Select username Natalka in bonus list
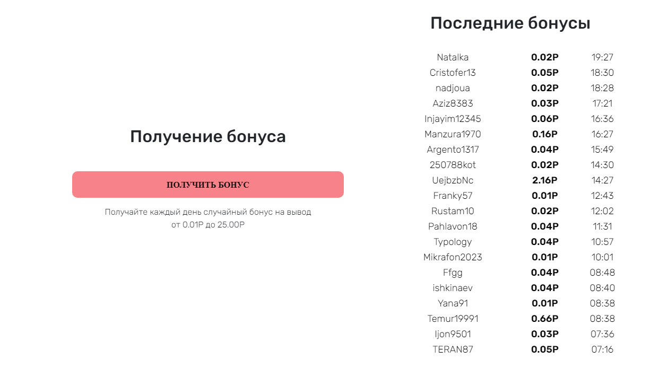This screenshot has width=668, height=386. [x=453, y=57]
